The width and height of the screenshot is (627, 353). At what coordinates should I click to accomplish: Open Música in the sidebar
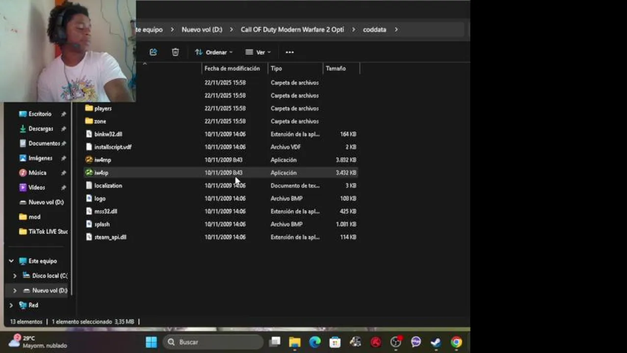point(37,173)
